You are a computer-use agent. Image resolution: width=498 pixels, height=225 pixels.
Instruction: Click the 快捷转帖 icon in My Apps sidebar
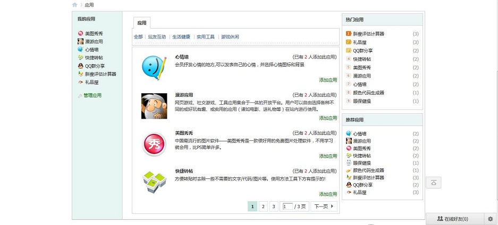[x=81, y=58]
